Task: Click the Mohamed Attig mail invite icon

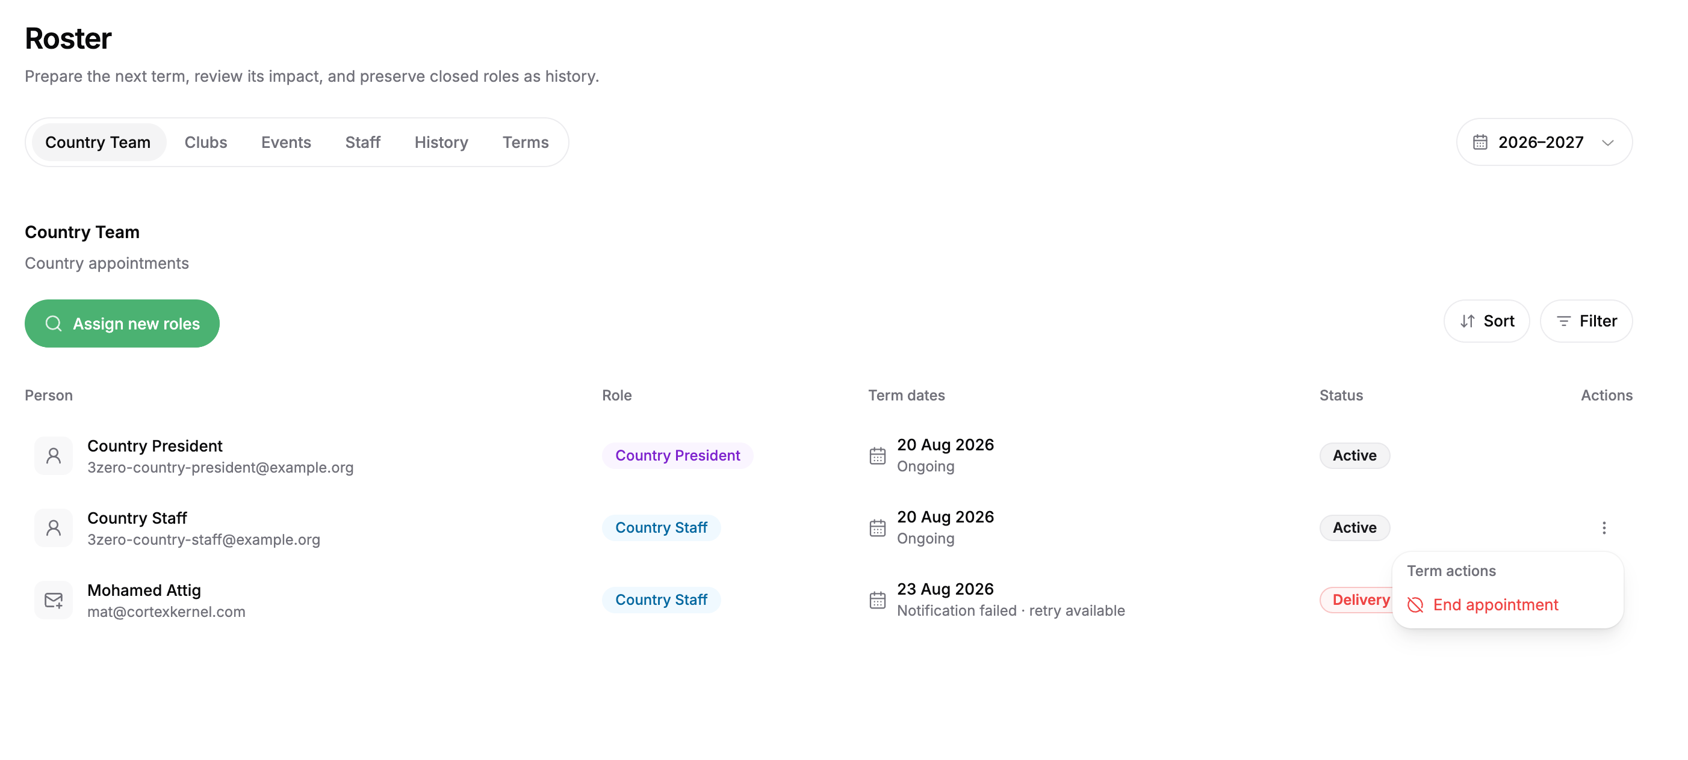Action: (54, 599)
